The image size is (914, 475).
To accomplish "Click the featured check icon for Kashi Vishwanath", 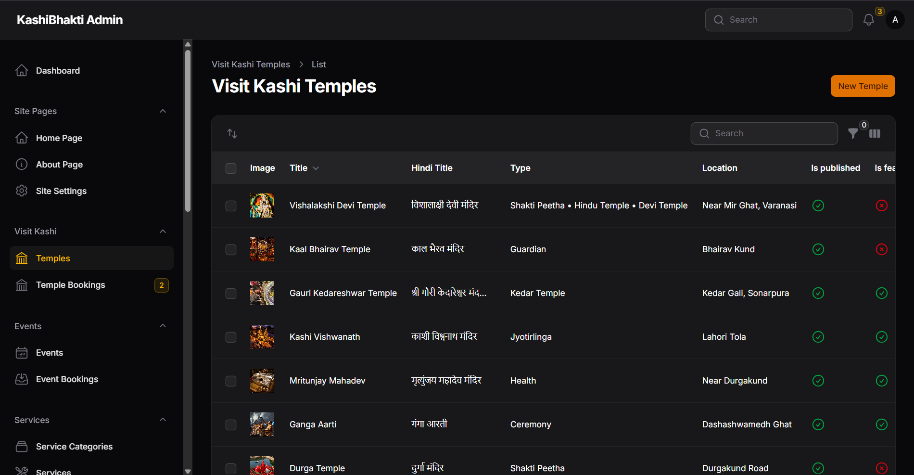I will pos(882,337).
